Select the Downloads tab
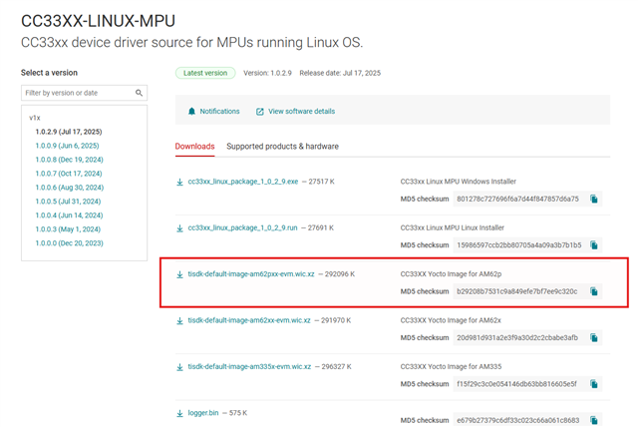Screen dimensions: 638x427 pos(194,147)
